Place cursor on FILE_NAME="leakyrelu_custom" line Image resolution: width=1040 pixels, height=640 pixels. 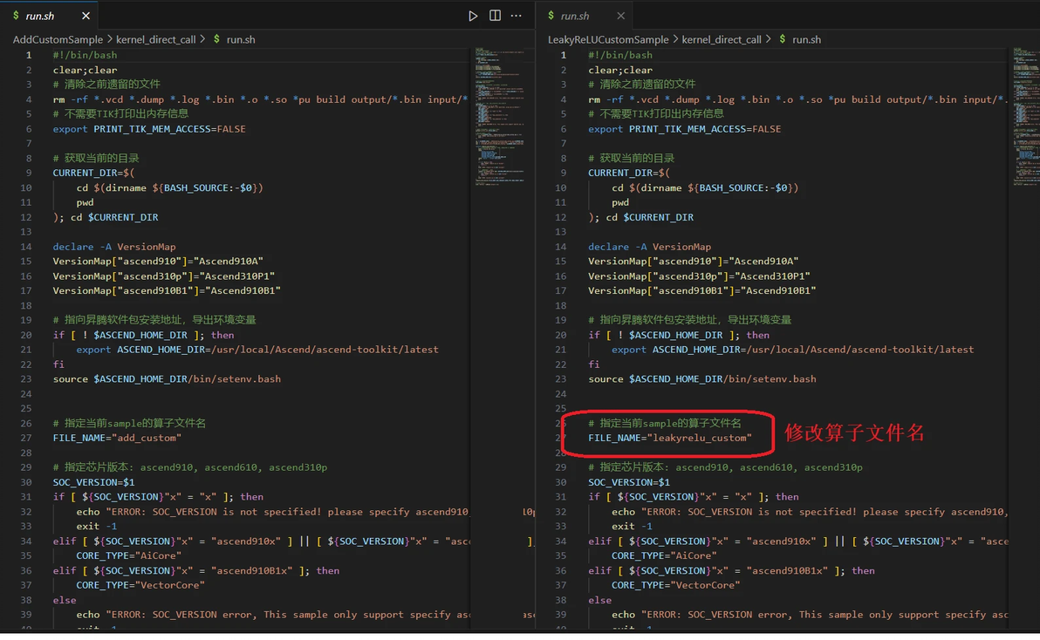(x=670, y=438)
